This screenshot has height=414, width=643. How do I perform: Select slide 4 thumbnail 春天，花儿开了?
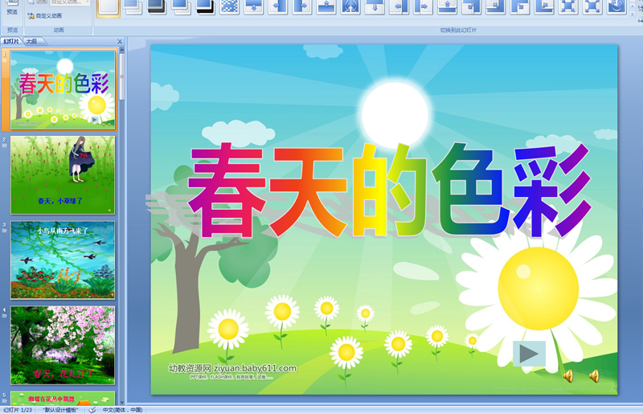click(63, 345)
